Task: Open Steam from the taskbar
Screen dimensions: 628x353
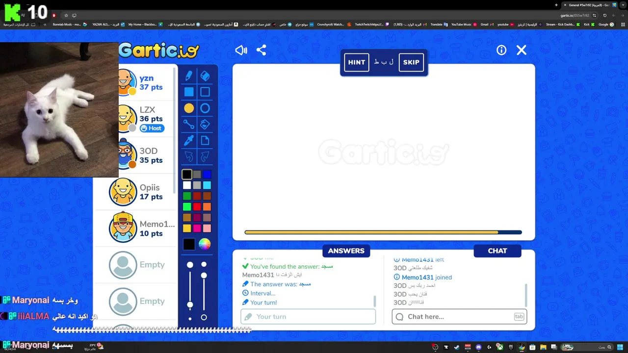Action: tap(457, 347)
